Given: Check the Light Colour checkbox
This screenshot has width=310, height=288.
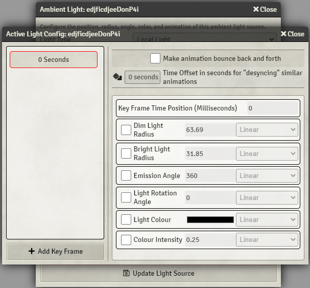Looking at the screenshot, I should pos(126,219).
